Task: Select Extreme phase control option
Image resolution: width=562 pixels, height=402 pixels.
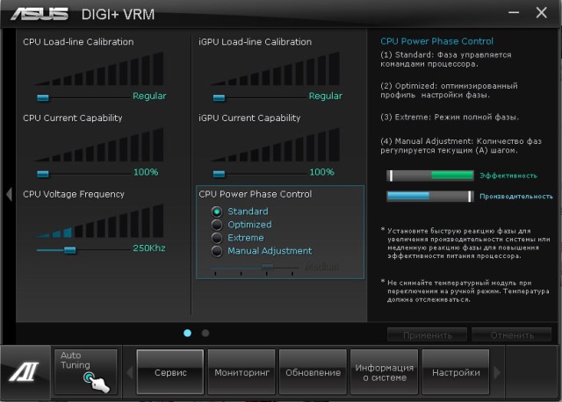Action: [217, 238]
